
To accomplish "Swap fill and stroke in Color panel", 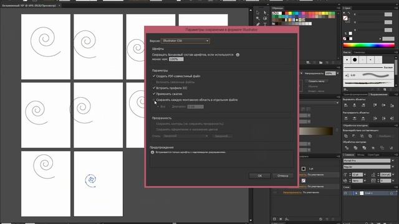I will [x=349, y=13].
